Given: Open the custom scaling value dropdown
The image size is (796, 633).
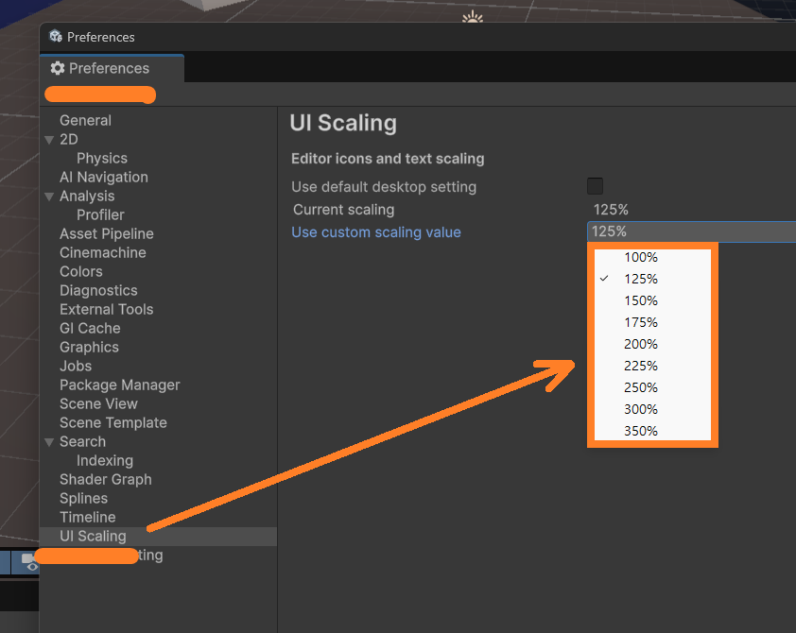Looking at the screenshot, I should coord(691,231).
